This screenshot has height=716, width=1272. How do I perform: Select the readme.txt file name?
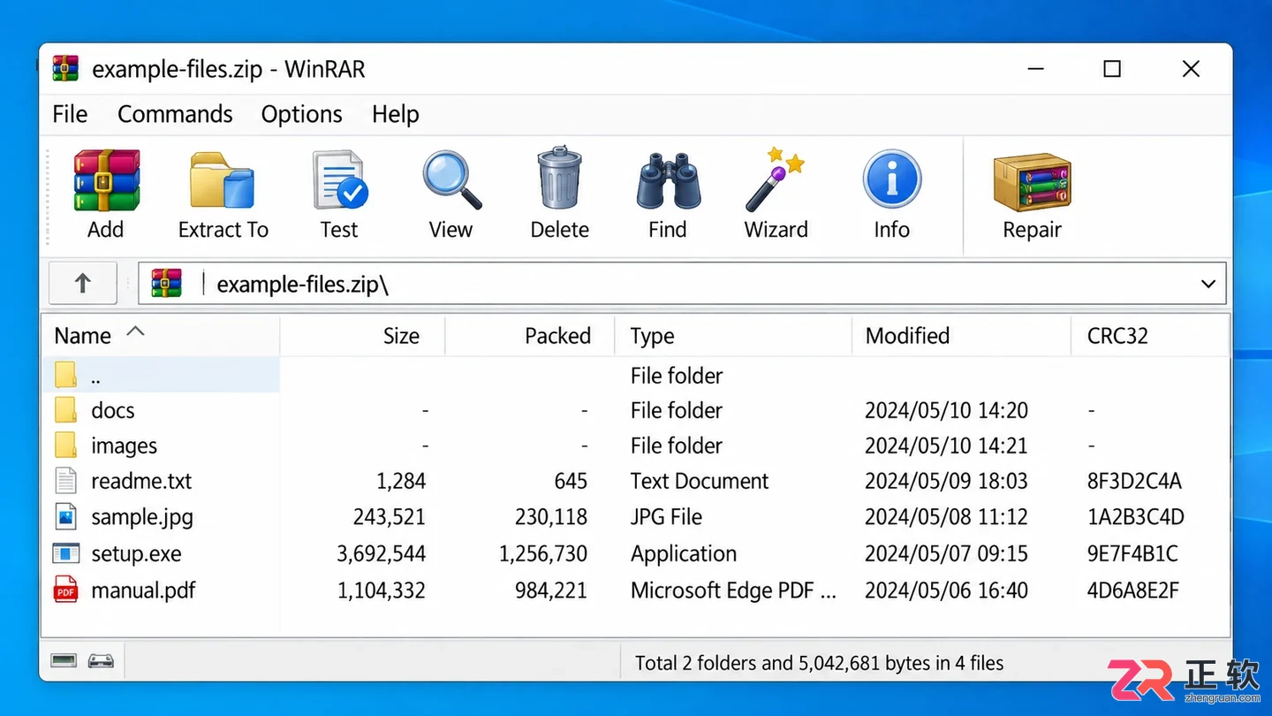coord(141,481)
